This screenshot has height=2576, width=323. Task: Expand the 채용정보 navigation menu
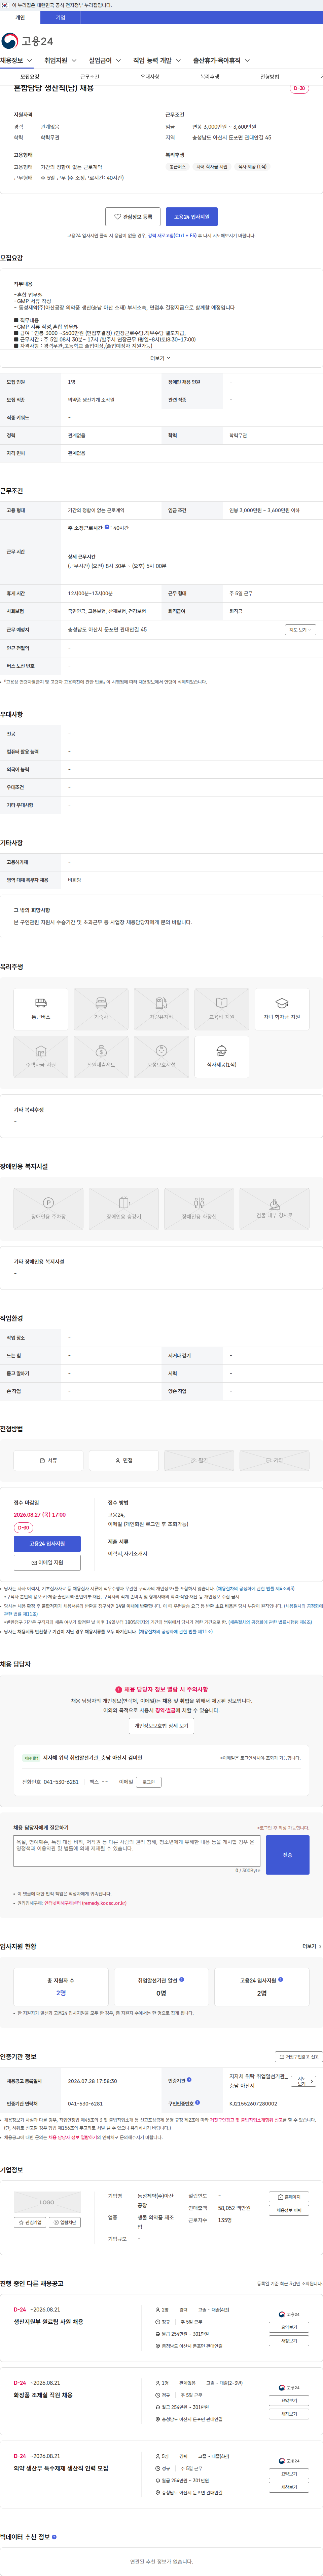(17, 61)
